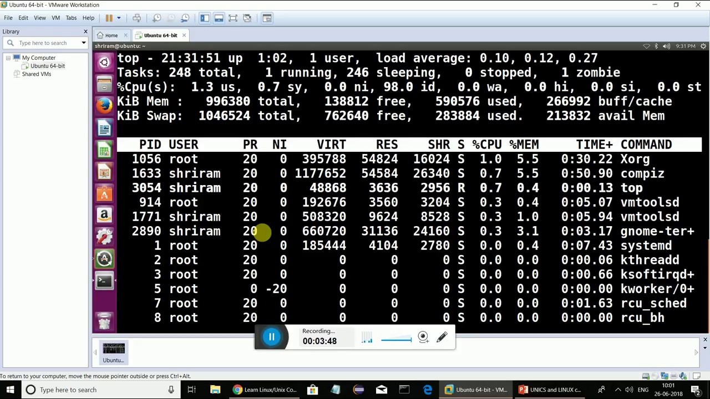Click the Ubuntu sound indicator in the top panel
The height and width of the screenshot is (399, 710).
(666, 46)
